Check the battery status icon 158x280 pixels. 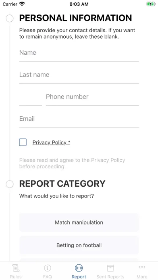151,4
